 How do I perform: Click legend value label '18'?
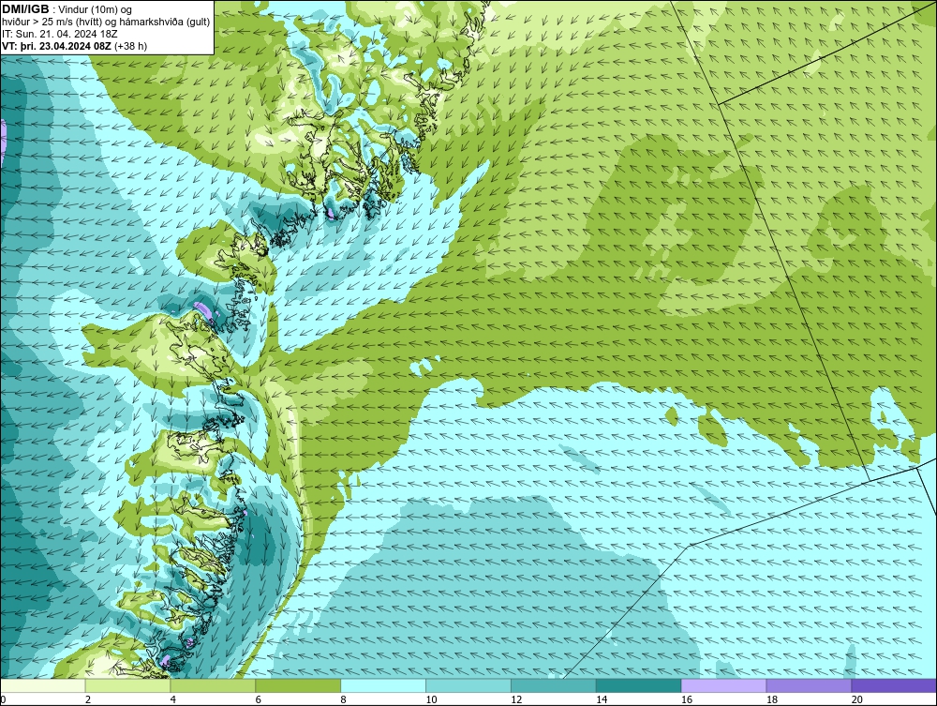[x=771, y=699]
